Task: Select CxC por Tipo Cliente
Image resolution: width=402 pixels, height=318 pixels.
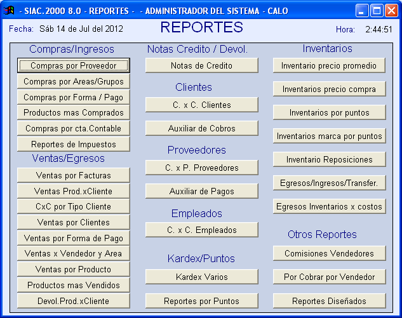Action: point(74,206)
